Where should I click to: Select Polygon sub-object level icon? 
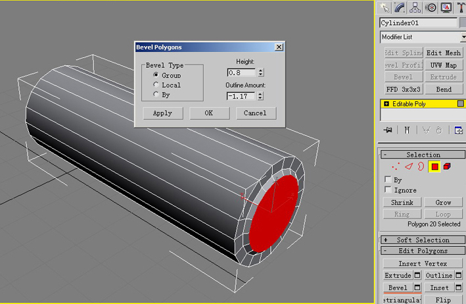(434, 166)
